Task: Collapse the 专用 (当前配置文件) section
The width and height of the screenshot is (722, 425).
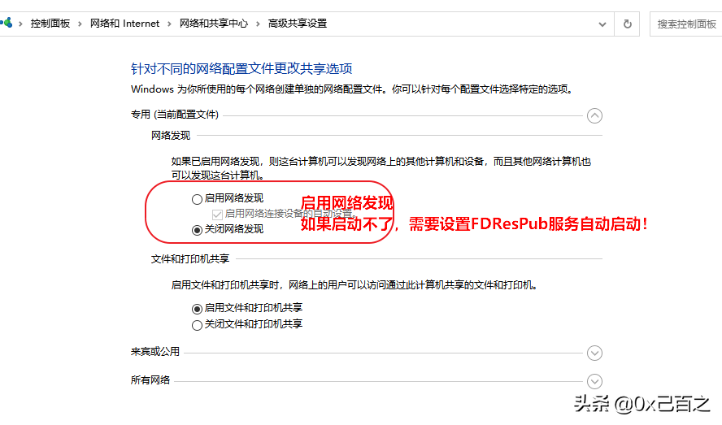Action: (x=594, y=115)
